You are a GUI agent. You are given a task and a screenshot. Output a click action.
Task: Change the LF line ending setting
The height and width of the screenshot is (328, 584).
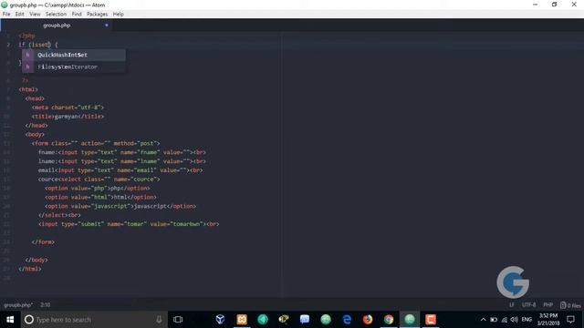(512, 305)
